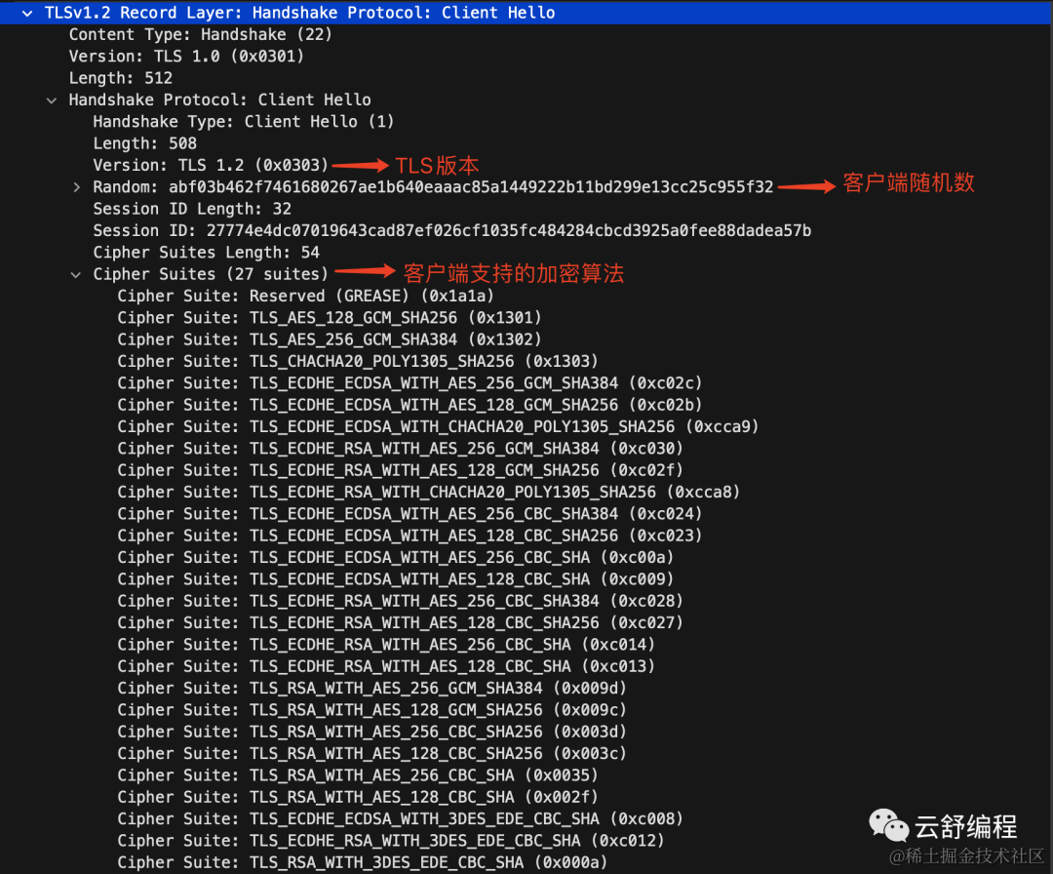The image size is (1053, 874).
Task: Select Version: TLS 1.0 (0x0301) row
Action: [186, 57]
